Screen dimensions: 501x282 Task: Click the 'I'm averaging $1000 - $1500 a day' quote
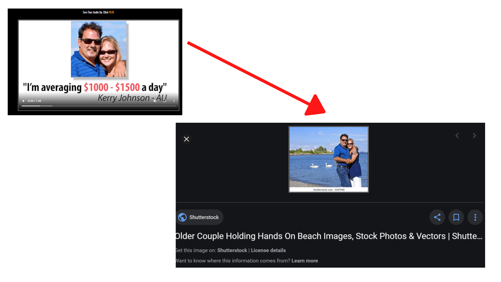pyautogui.click(x=95, y=87)
